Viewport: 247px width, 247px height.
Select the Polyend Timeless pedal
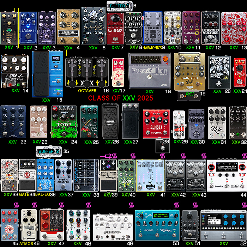223,225
